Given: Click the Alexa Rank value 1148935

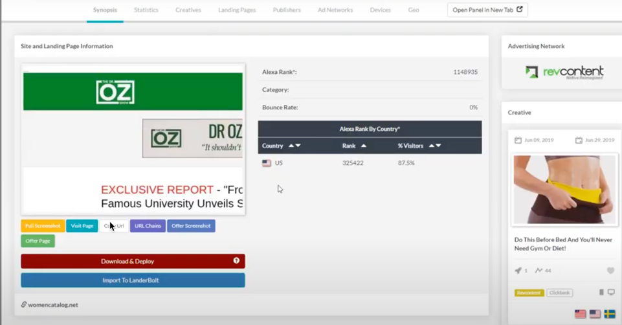Looking at the screenshot, I should pos(465,72).
